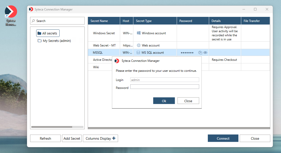Click the Windows account logo icon
Image resolution: width=281 pixels, height=153 pixels.
(138, 33)
